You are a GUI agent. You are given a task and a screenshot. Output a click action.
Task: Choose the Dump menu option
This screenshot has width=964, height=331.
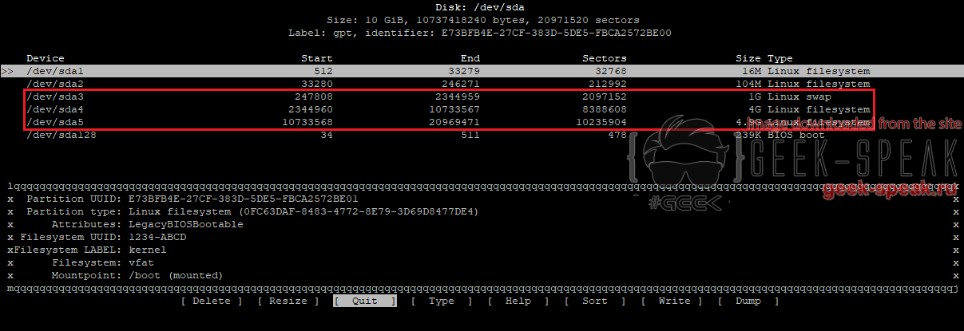coord(748,301)
